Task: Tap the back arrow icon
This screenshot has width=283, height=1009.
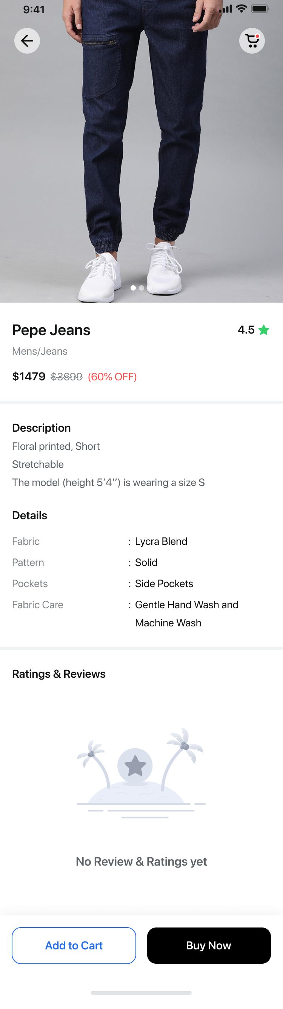Action: [27, 41]
